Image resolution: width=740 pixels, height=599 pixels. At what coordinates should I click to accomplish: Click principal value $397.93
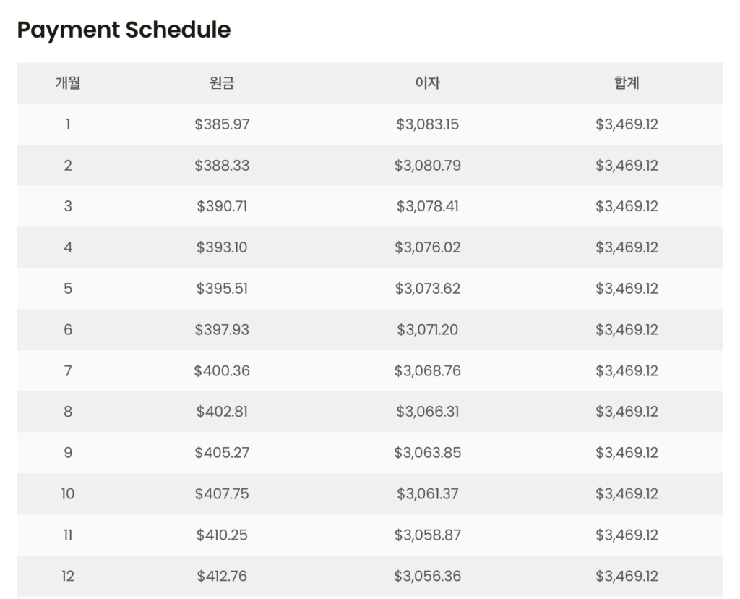pos(222,330)
